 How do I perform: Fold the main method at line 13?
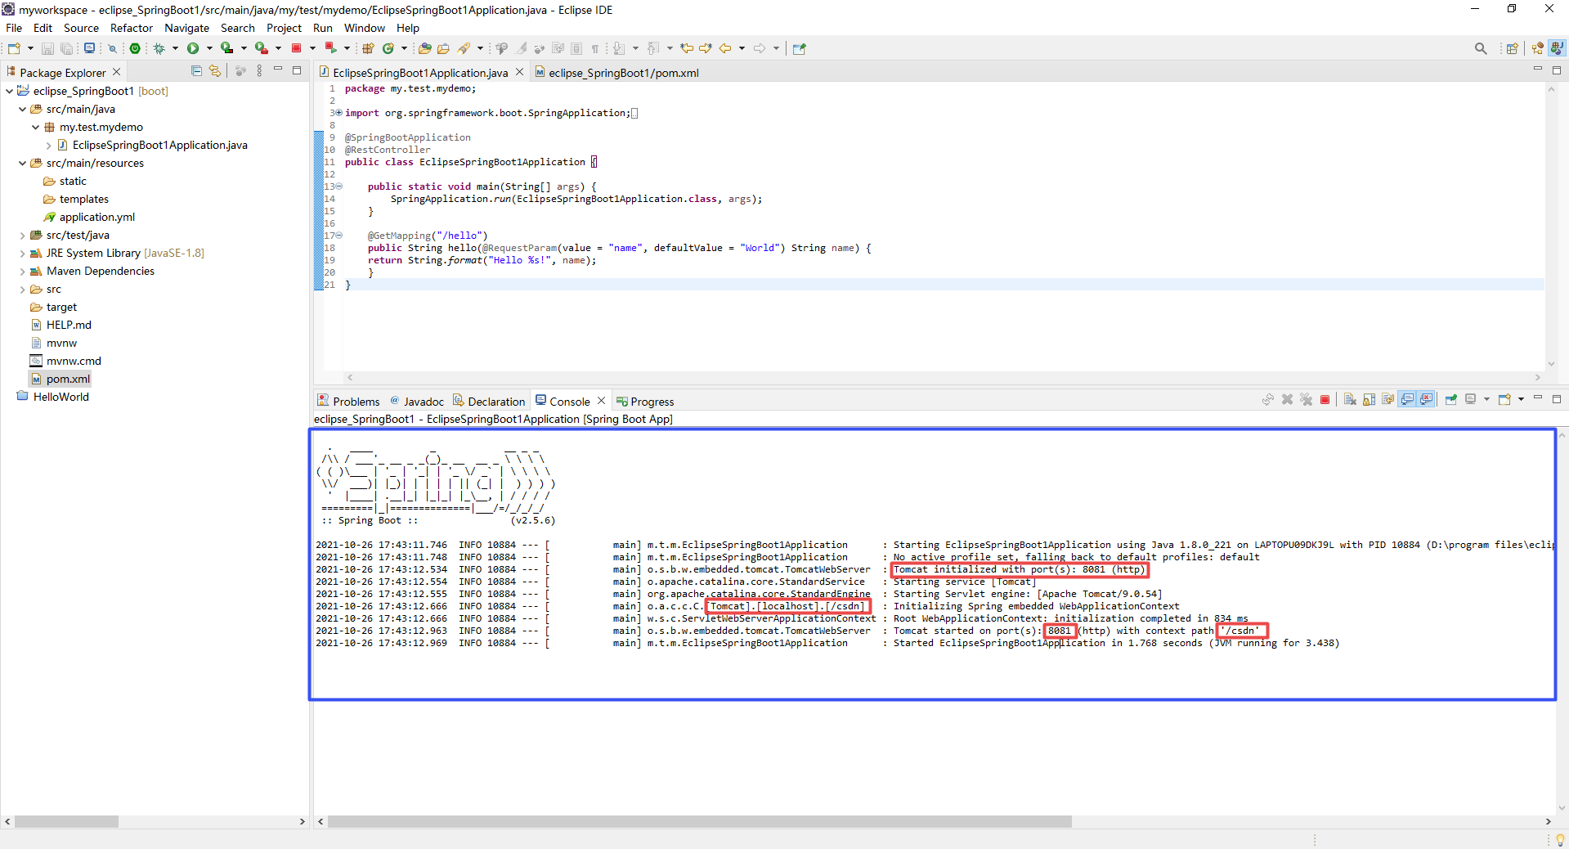point(339,186)
